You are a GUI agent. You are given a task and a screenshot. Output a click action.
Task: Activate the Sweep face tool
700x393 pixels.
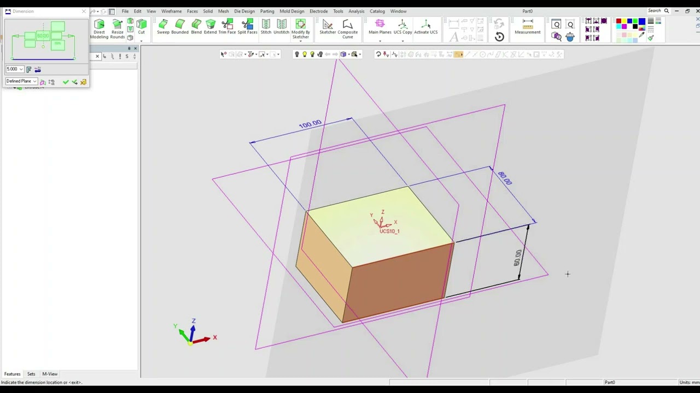click(163, 27)
